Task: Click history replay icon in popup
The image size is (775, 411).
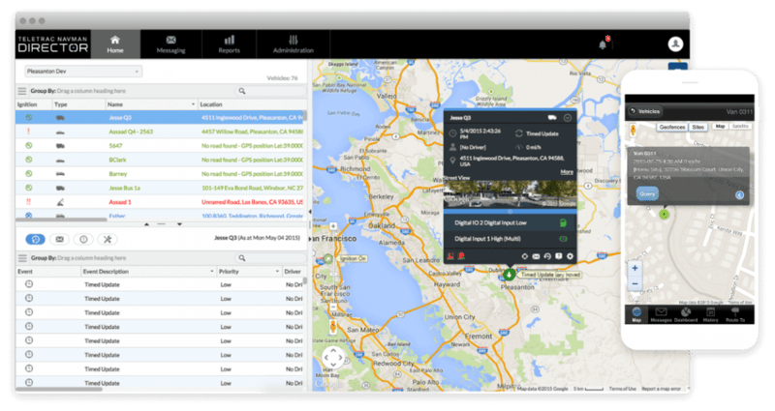Action: (x=547, y=256)
